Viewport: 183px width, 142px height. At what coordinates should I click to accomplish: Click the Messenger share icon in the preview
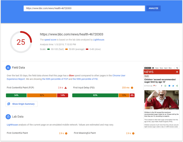coord(169,86)
